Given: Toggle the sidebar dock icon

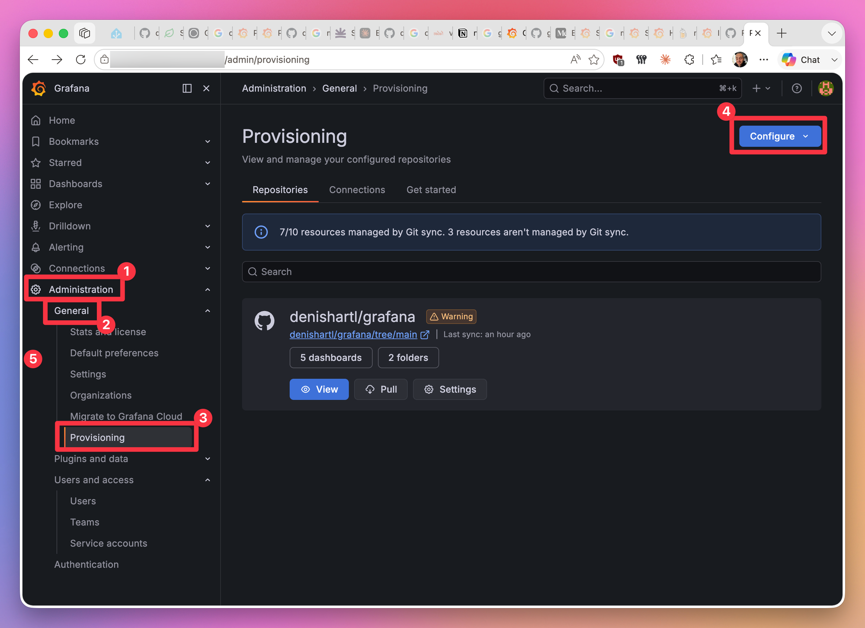Looking at the screenshot, I should point(187,88).
